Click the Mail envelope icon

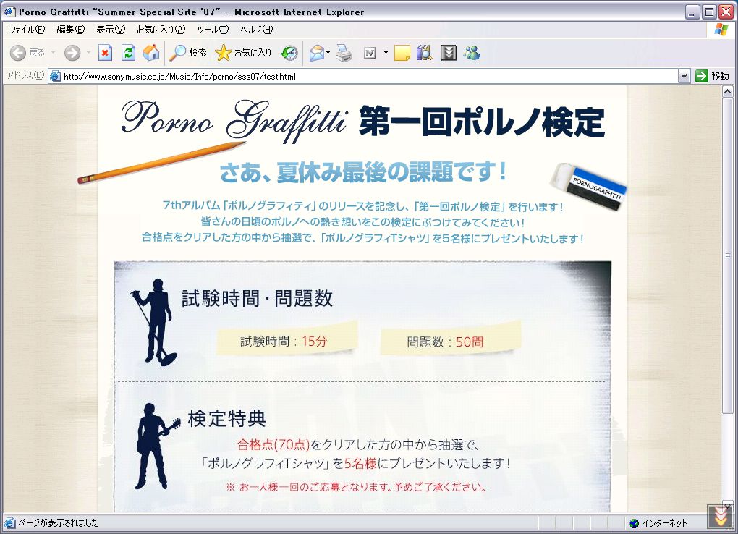coord(317,53)
